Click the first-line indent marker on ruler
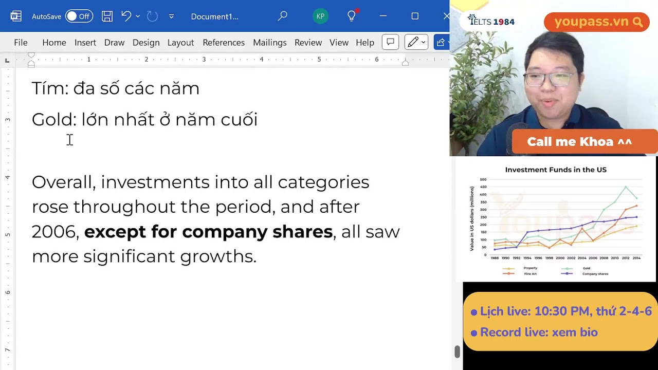 click(x=31, y=55)
